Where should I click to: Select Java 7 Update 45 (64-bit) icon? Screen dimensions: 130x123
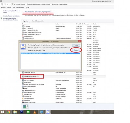23,30
